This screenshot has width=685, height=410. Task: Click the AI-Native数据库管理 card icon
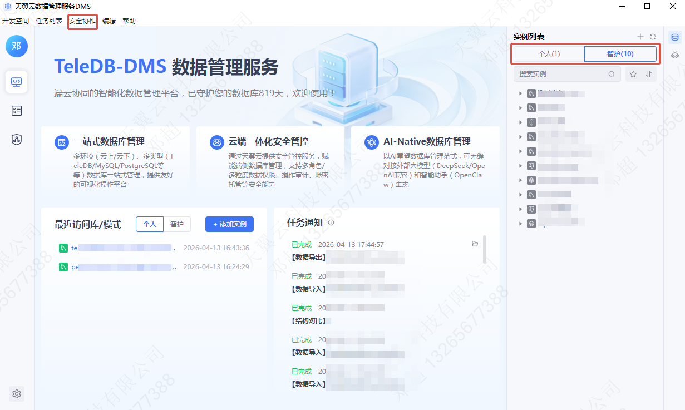coord(372,142)
